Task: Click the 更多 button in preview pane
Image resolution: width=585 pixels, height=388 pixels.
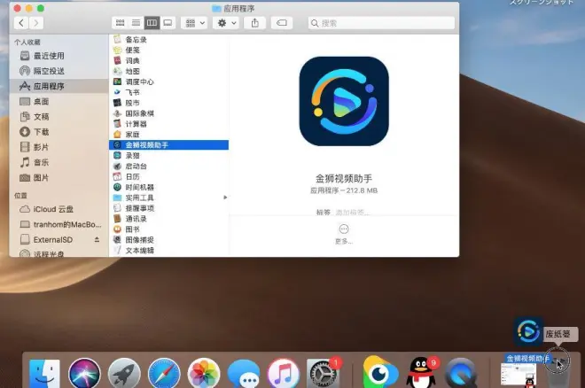Action: pyautogui.click(x=344, y=234)
